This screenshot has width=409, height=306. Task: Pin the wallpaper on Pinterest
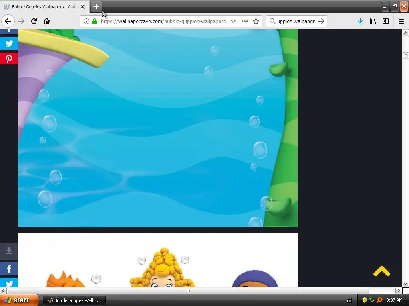pos(9,59)
